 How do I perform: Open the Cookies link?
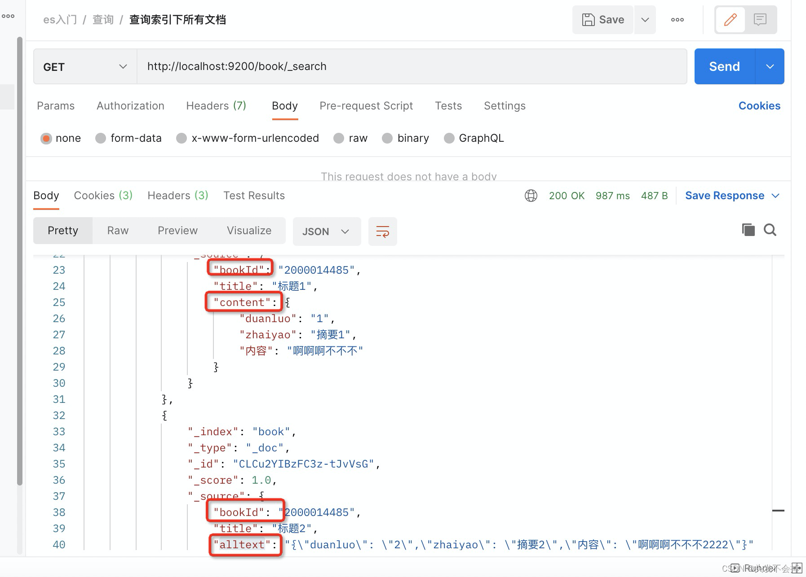pos(759,106)
